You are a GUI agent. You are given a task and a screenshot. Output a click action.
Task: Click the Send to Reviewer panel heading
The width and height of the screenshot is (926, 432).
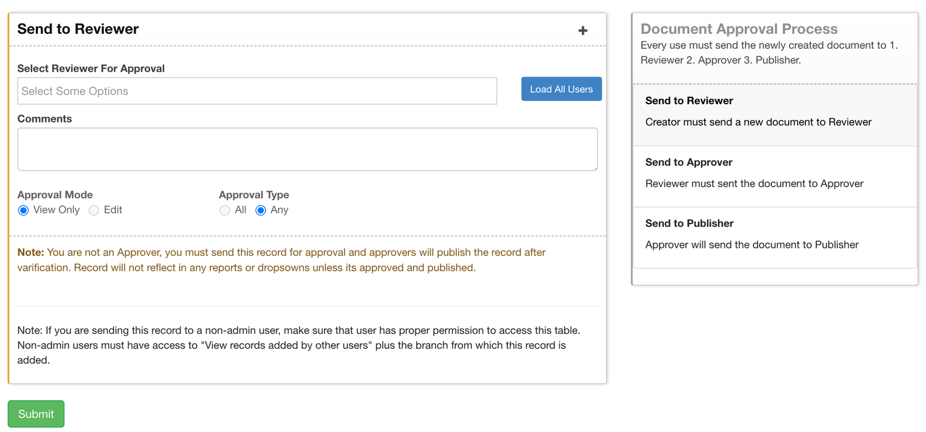(78, 29)
